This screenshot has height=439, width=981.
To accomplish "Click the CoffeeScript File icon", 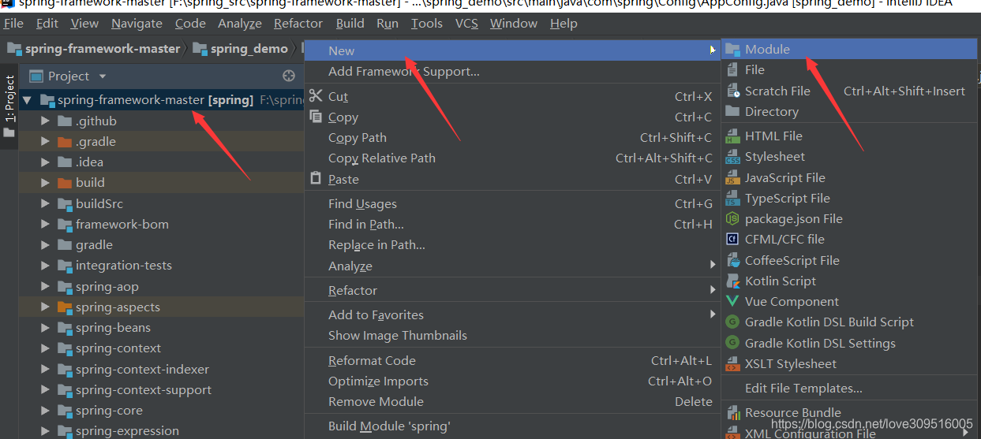I will pos(732,260).
